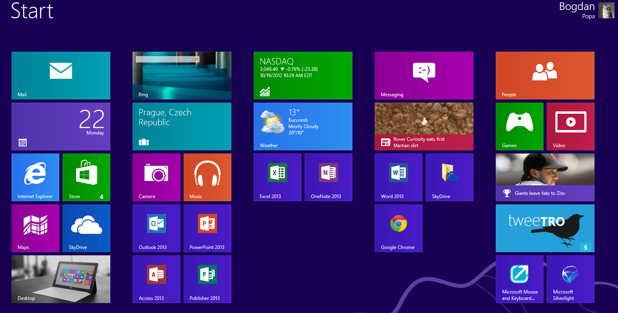Open the Giants leave fate to Zito sports tile
The image size is (618, 313).
coord(545,177)
